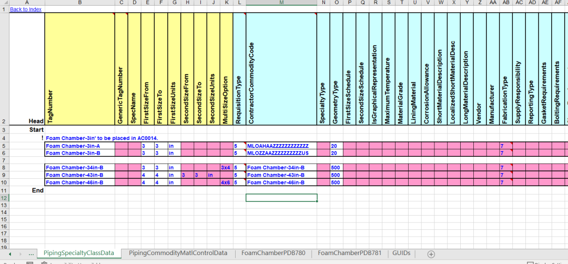568x264 pixels.
Task: Select 'Foam Chamber-46in-B' in ContractorCommodityCode column
Action: pyautogui.click(x=281, y=182)
